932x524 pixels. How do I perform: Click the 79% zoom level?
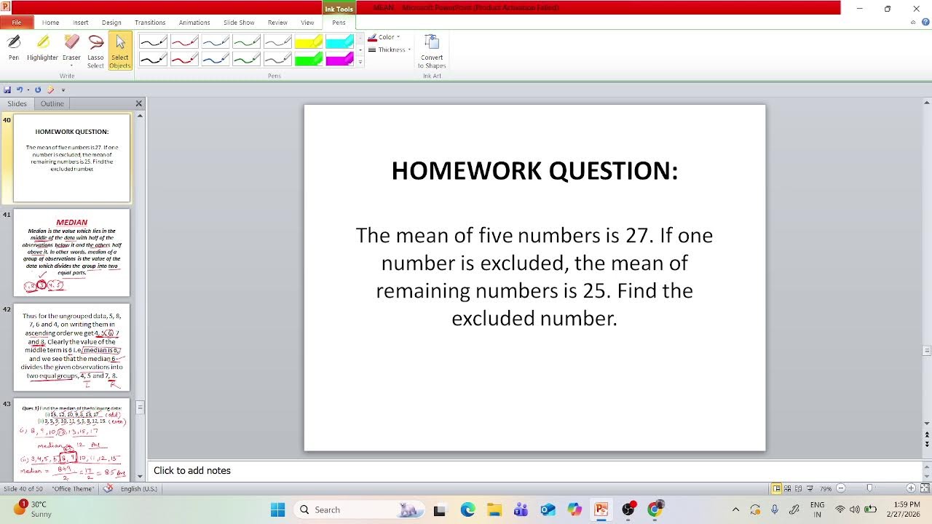point(826,488)
